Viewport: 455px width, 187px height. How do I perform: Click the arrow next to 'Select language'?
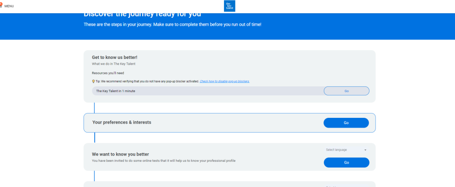(365, 150)
